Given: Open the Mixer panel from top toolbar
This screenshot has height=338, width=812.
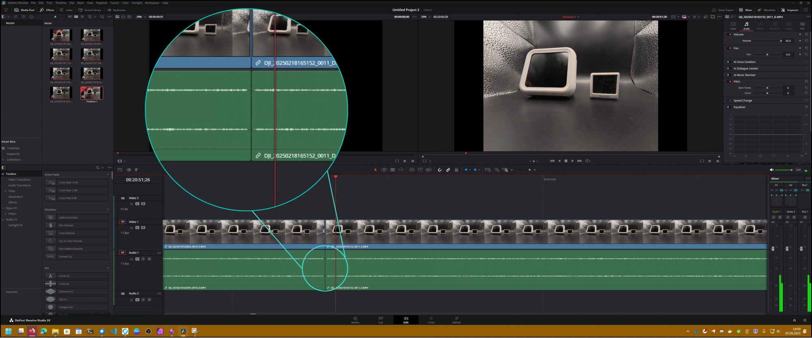Looking at the screenshot, I should tap(746, 10).
